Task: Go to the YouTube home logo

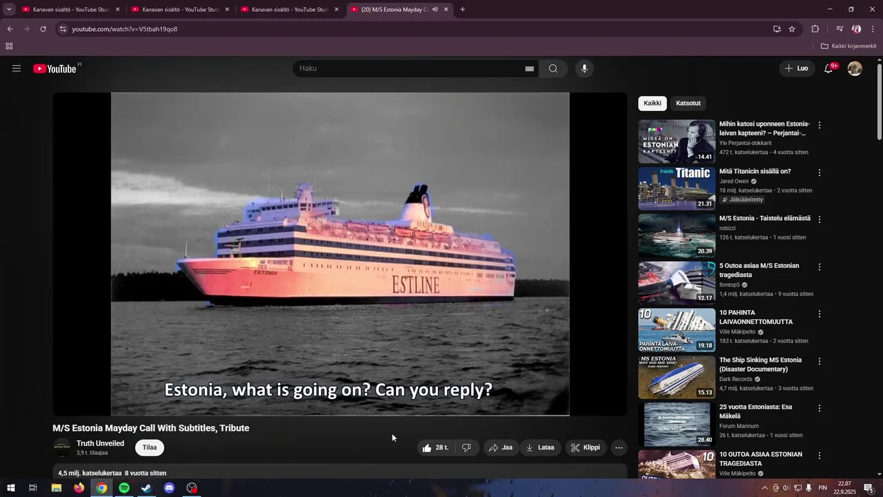Action: pos(54,68)
